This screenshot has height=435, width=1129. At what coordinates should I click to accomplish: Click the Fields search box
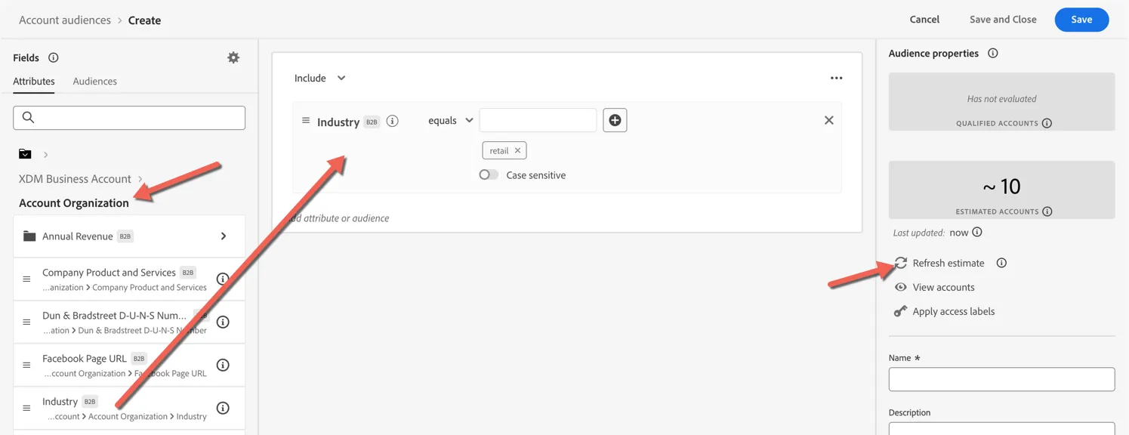(129, 118)
